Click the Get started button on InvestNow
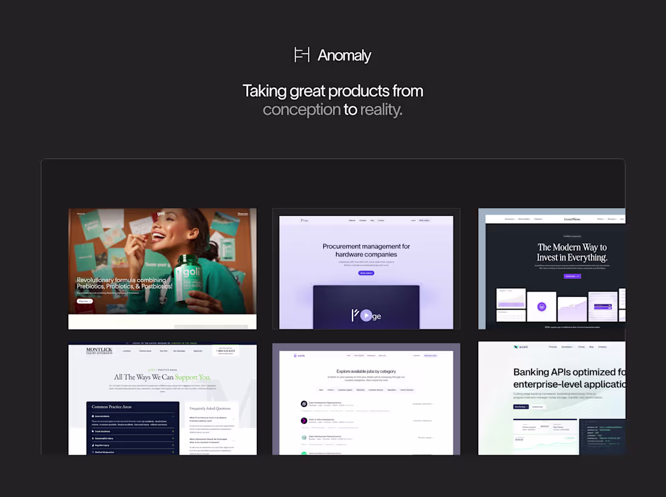Viewport: 666px width, 497px height. click(572, 276)
